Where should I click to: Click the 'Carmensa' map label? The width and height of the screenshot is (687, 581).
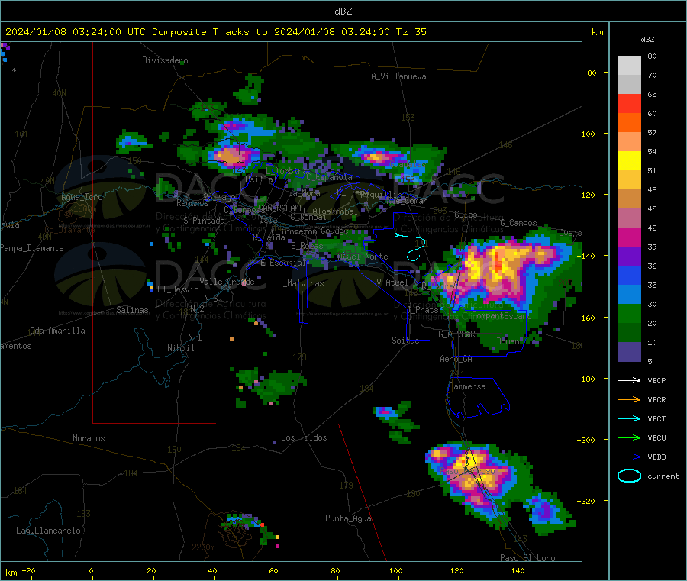pyautogui.click(x=467, y=386)
